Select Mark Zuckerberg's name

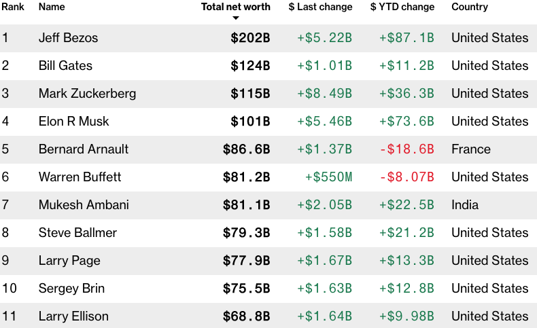pyautogui.click(x=87, y=94)
